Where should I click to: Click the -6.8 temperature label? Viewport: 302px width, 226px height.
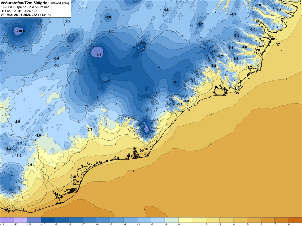[236, 35]
